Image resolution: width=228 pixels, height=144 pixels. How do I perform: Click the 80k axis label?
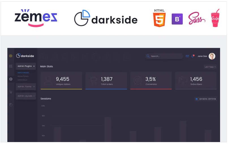(x=43, y=116)
